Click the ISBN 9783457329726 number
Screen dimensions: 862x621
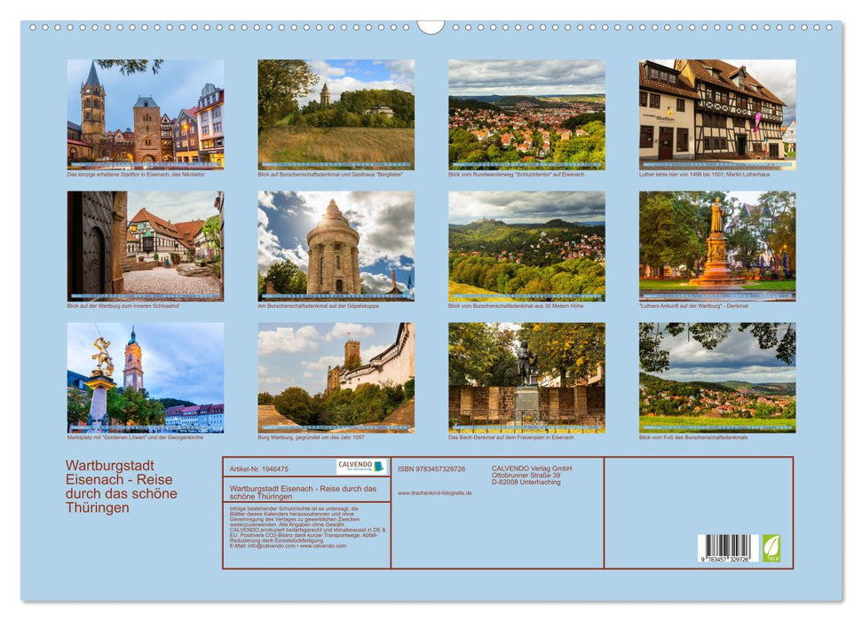[x=431, y=468]
